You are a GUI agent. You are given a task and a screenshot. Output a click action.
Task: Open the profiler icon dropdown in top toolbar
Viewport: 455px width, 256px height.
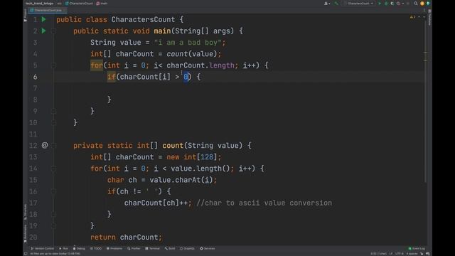coord(400,4)
